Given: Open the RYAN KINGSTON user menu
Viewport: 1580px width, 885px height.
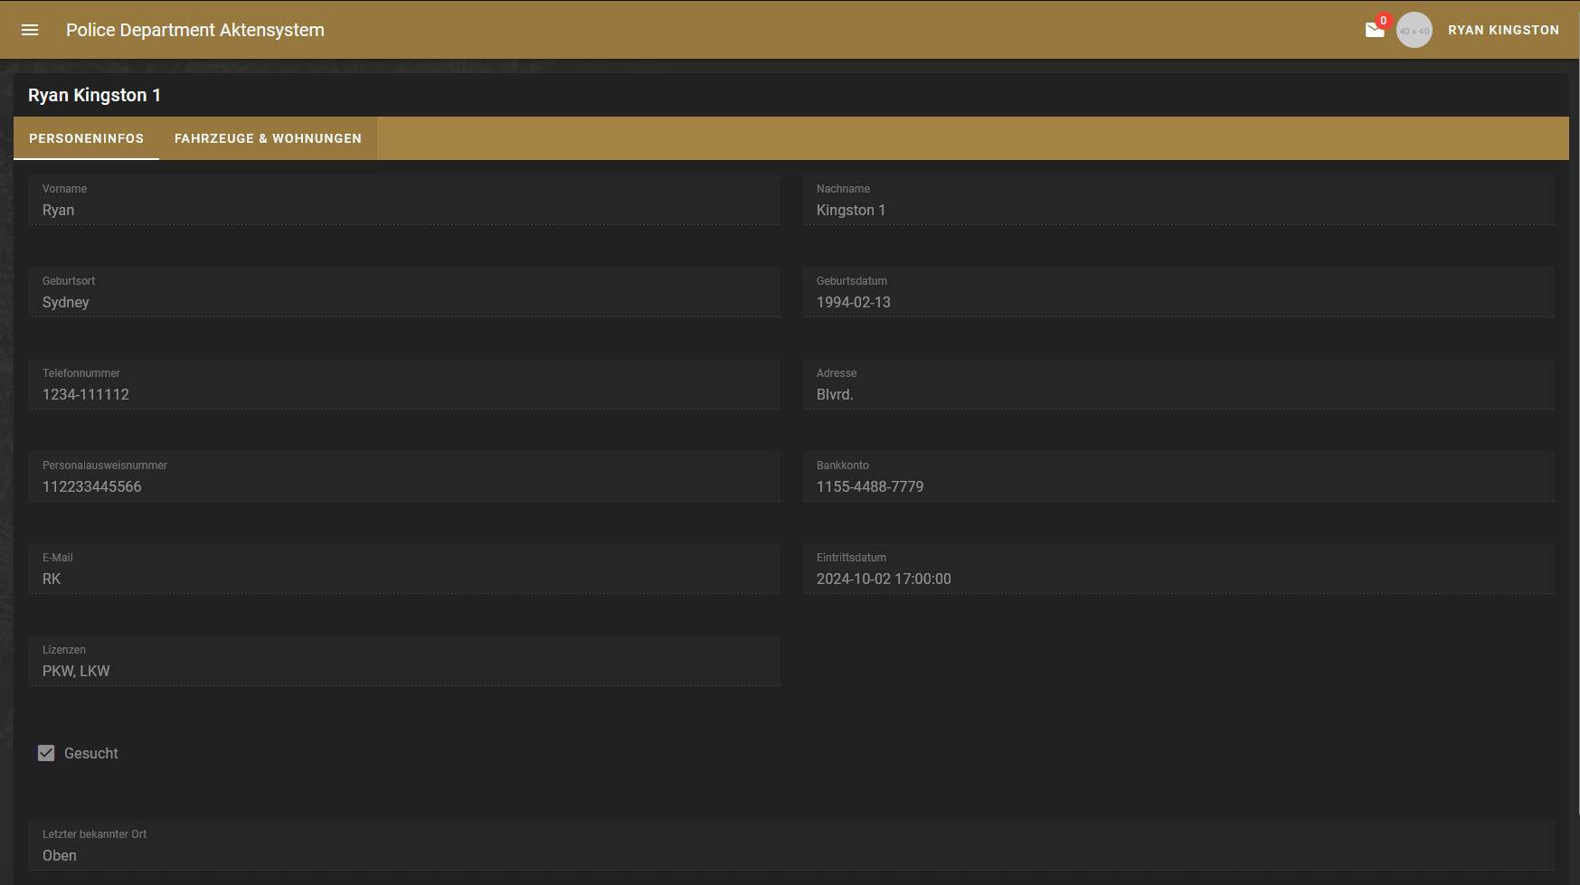Looking at the screenshot, I should click(1503, 30).
